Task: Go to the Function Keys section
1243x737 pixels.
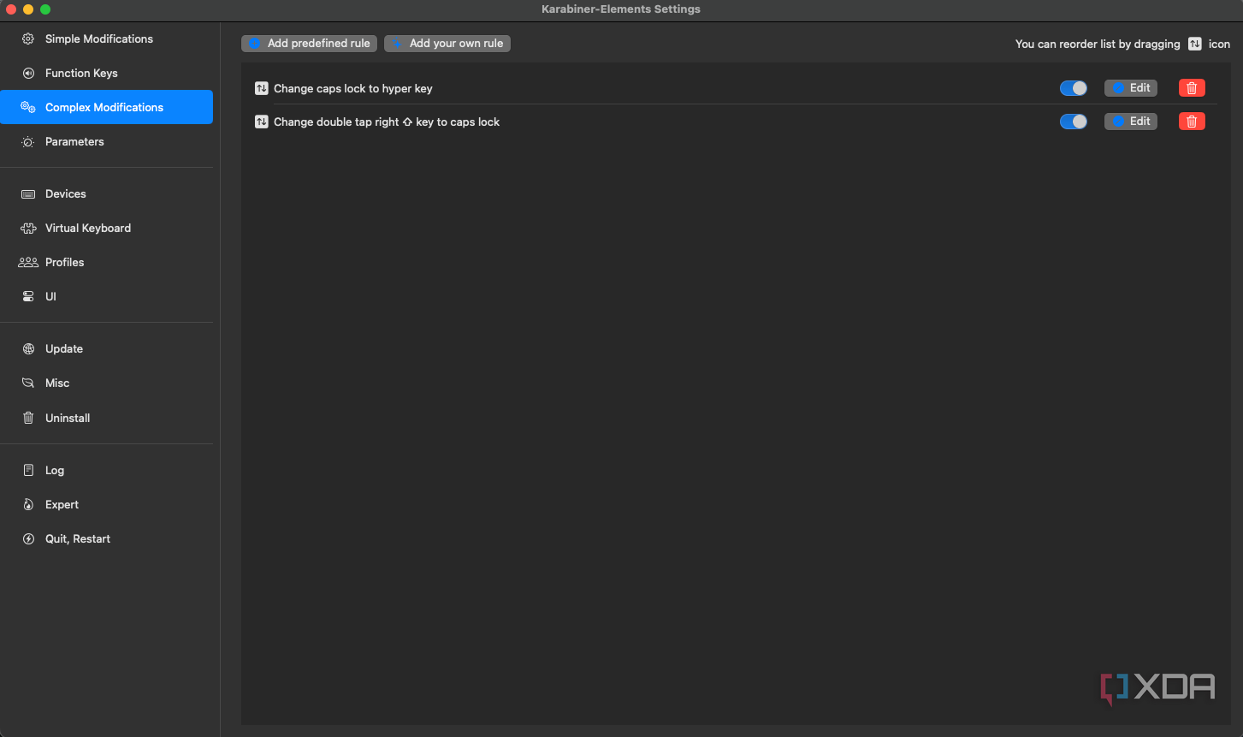Action: coord(106,73)
